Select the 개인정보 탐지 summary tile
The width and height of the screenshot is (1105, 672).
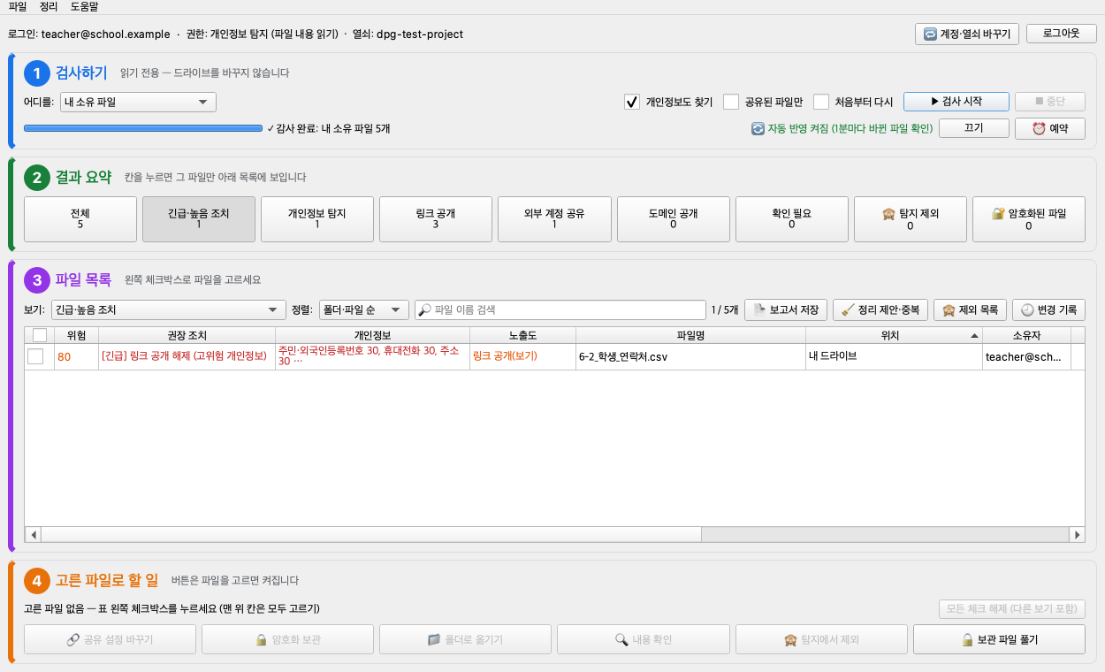pos(317,219)
